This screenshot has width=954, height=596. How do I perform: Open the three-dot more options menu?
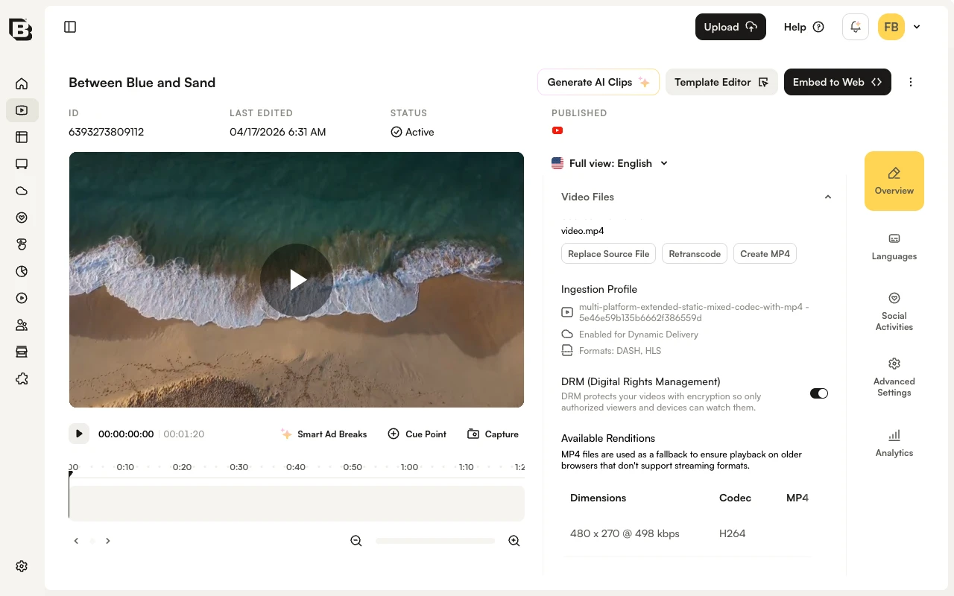point(911,82)
